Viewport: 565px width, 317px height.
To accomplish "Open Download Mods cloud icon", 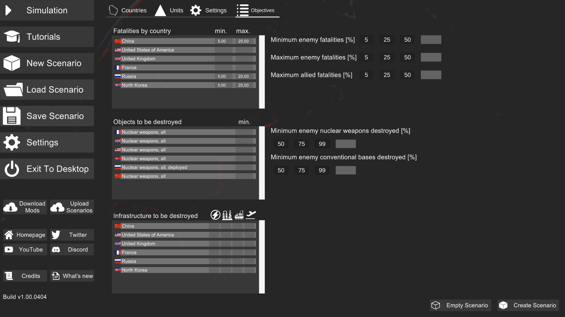I will (11, 207).
